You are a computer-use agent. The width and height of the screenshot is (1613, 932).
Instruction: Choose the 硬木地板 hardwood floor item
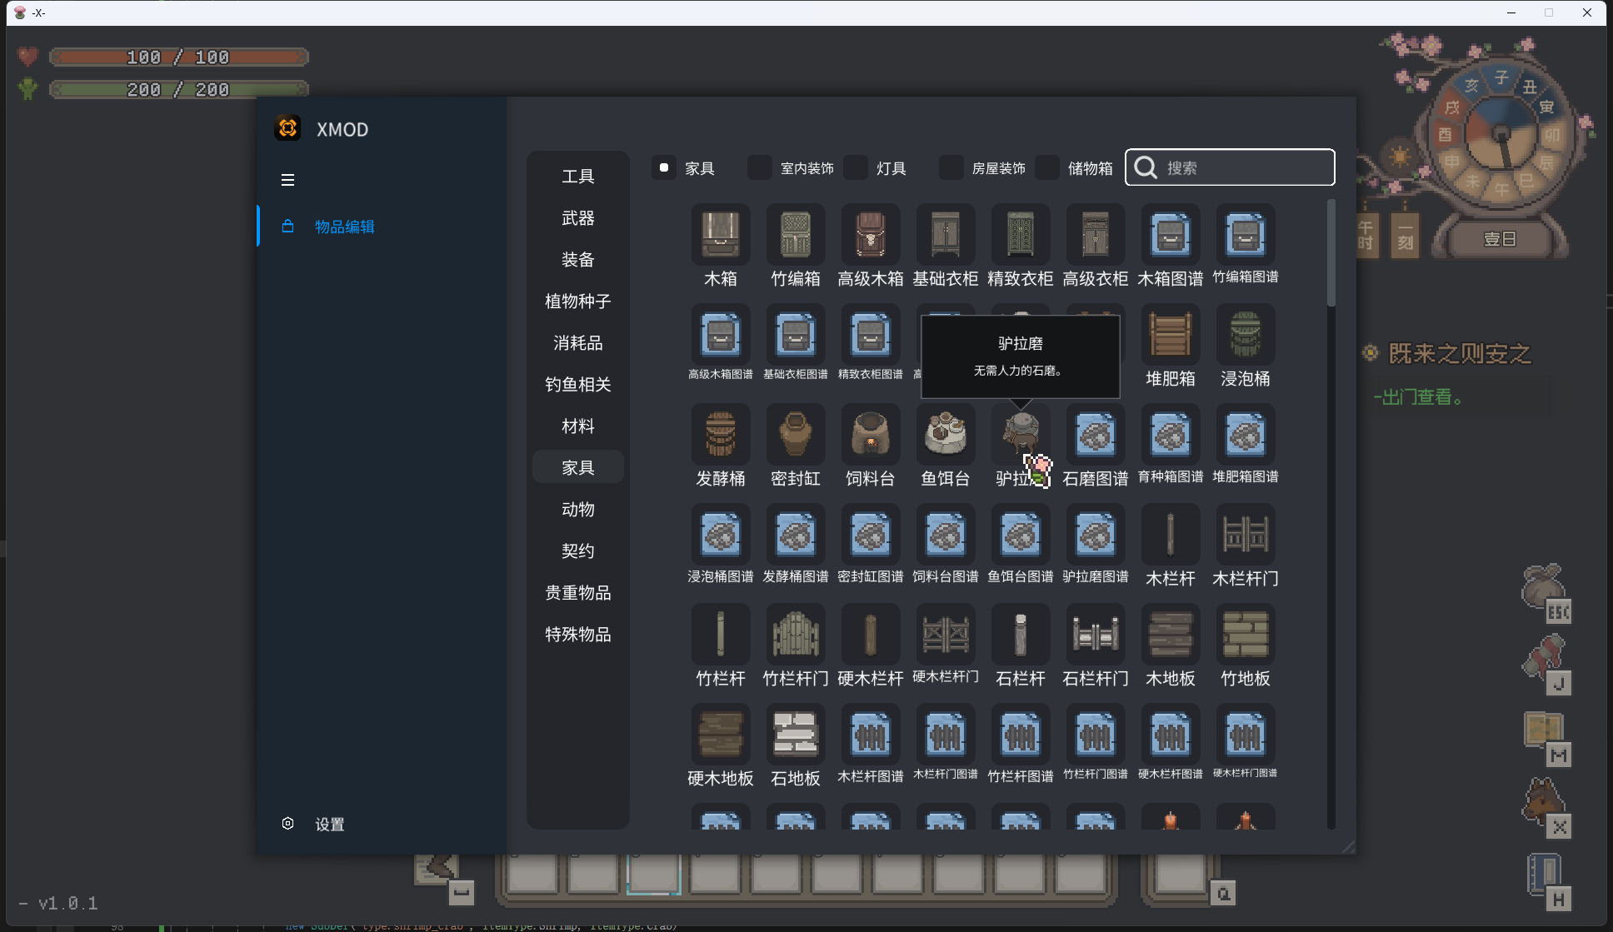coord(720,734)
